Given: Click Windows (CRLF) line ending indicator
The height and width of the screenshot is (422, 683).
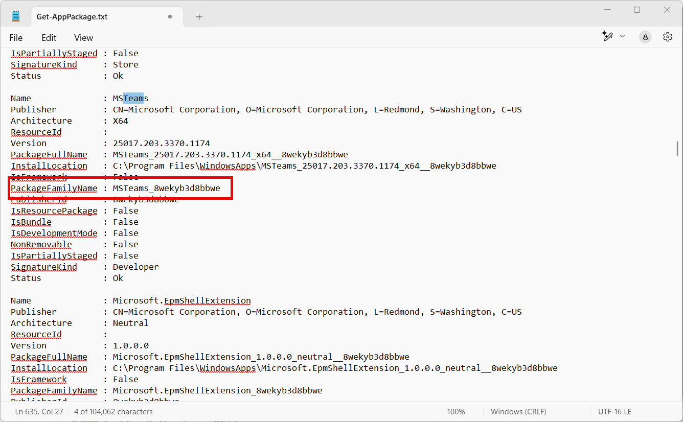Looking at the screenshot, I should click(x=518, y=411).
